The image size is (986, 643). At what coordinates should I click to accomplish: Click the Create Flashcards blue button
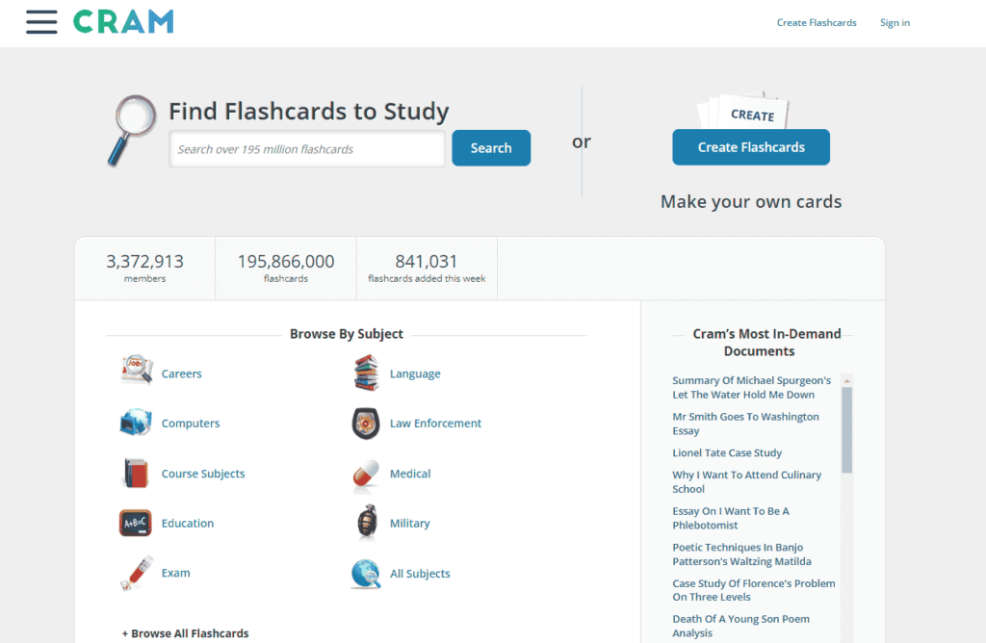click(x=751, y=147)
